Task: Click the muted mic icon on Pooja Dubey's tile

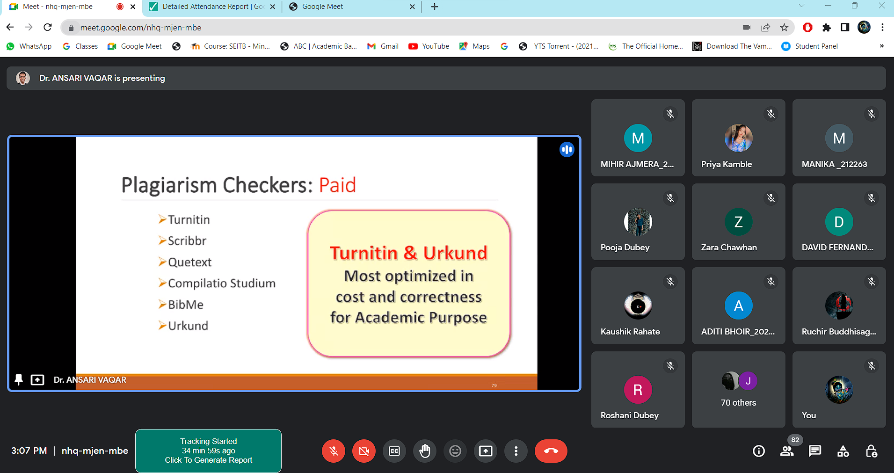Action: coord(670,198)
